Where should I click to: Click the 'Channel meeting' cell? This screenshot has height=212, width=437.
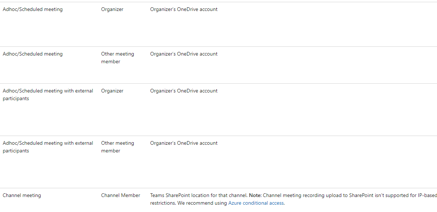click(22, 195)
